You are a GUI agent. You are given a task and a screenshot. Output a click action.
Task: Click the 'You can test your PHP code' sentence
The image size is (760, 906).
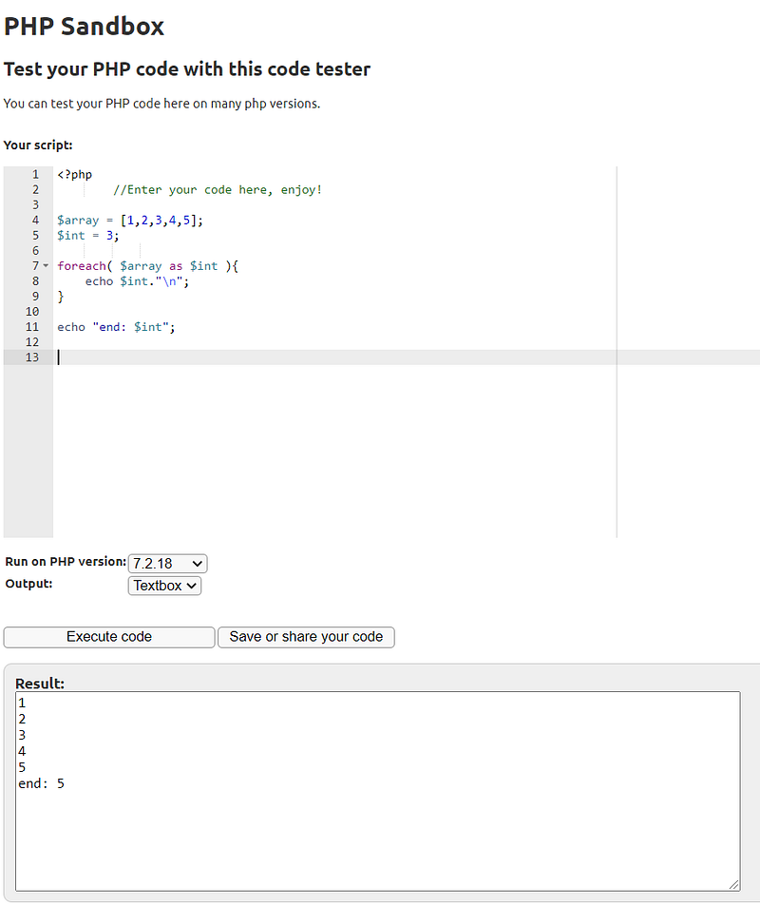[161, 104]
